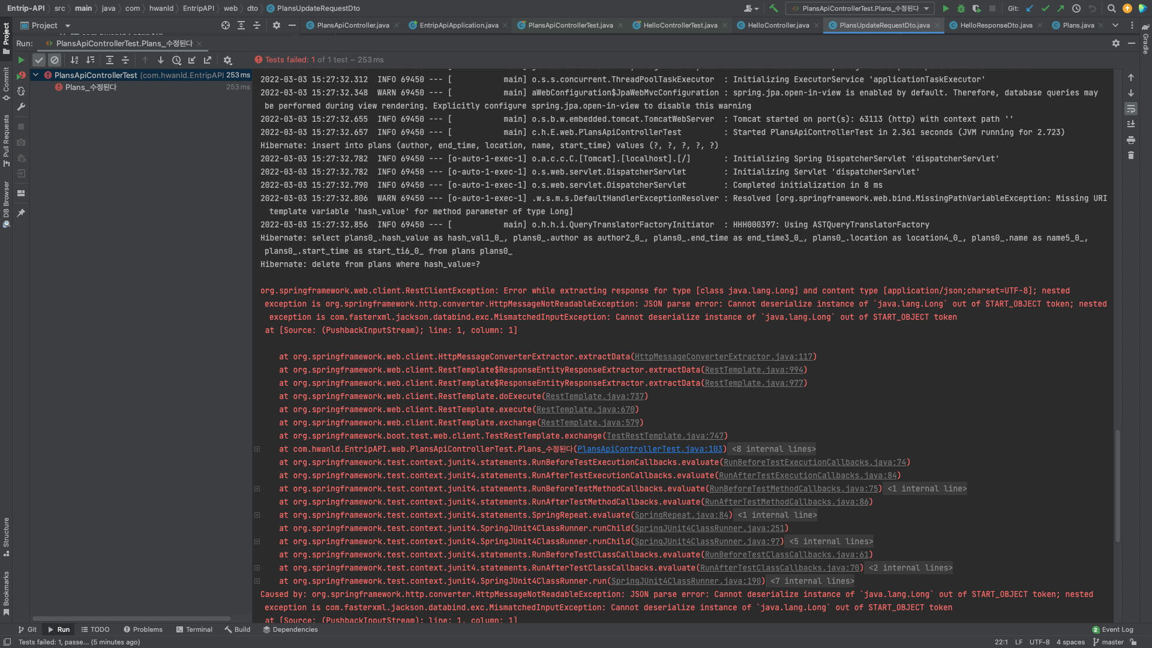Toggle soft-wrap in the console output
Viewport: 1152px width, 648px height.
1132,109
